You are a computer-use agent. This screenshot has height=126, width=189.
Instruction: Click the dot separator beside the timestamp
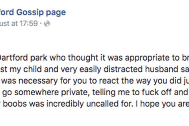[41, 23]
